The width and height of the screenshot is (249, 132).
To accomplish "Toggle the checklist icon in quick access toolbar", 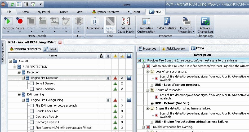I will 33,4.
